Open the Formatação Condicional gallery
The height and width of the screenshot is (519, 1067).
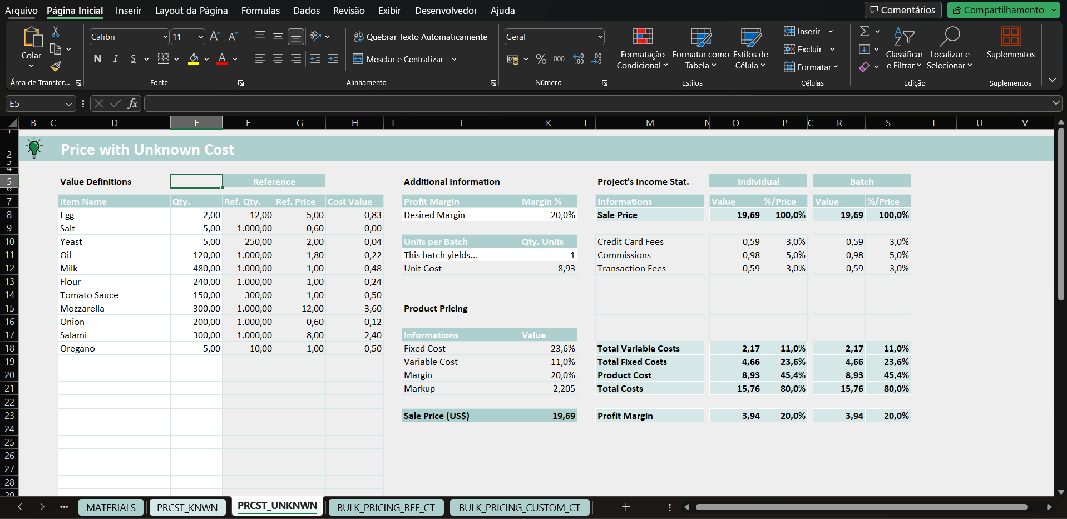coord(641,48)
